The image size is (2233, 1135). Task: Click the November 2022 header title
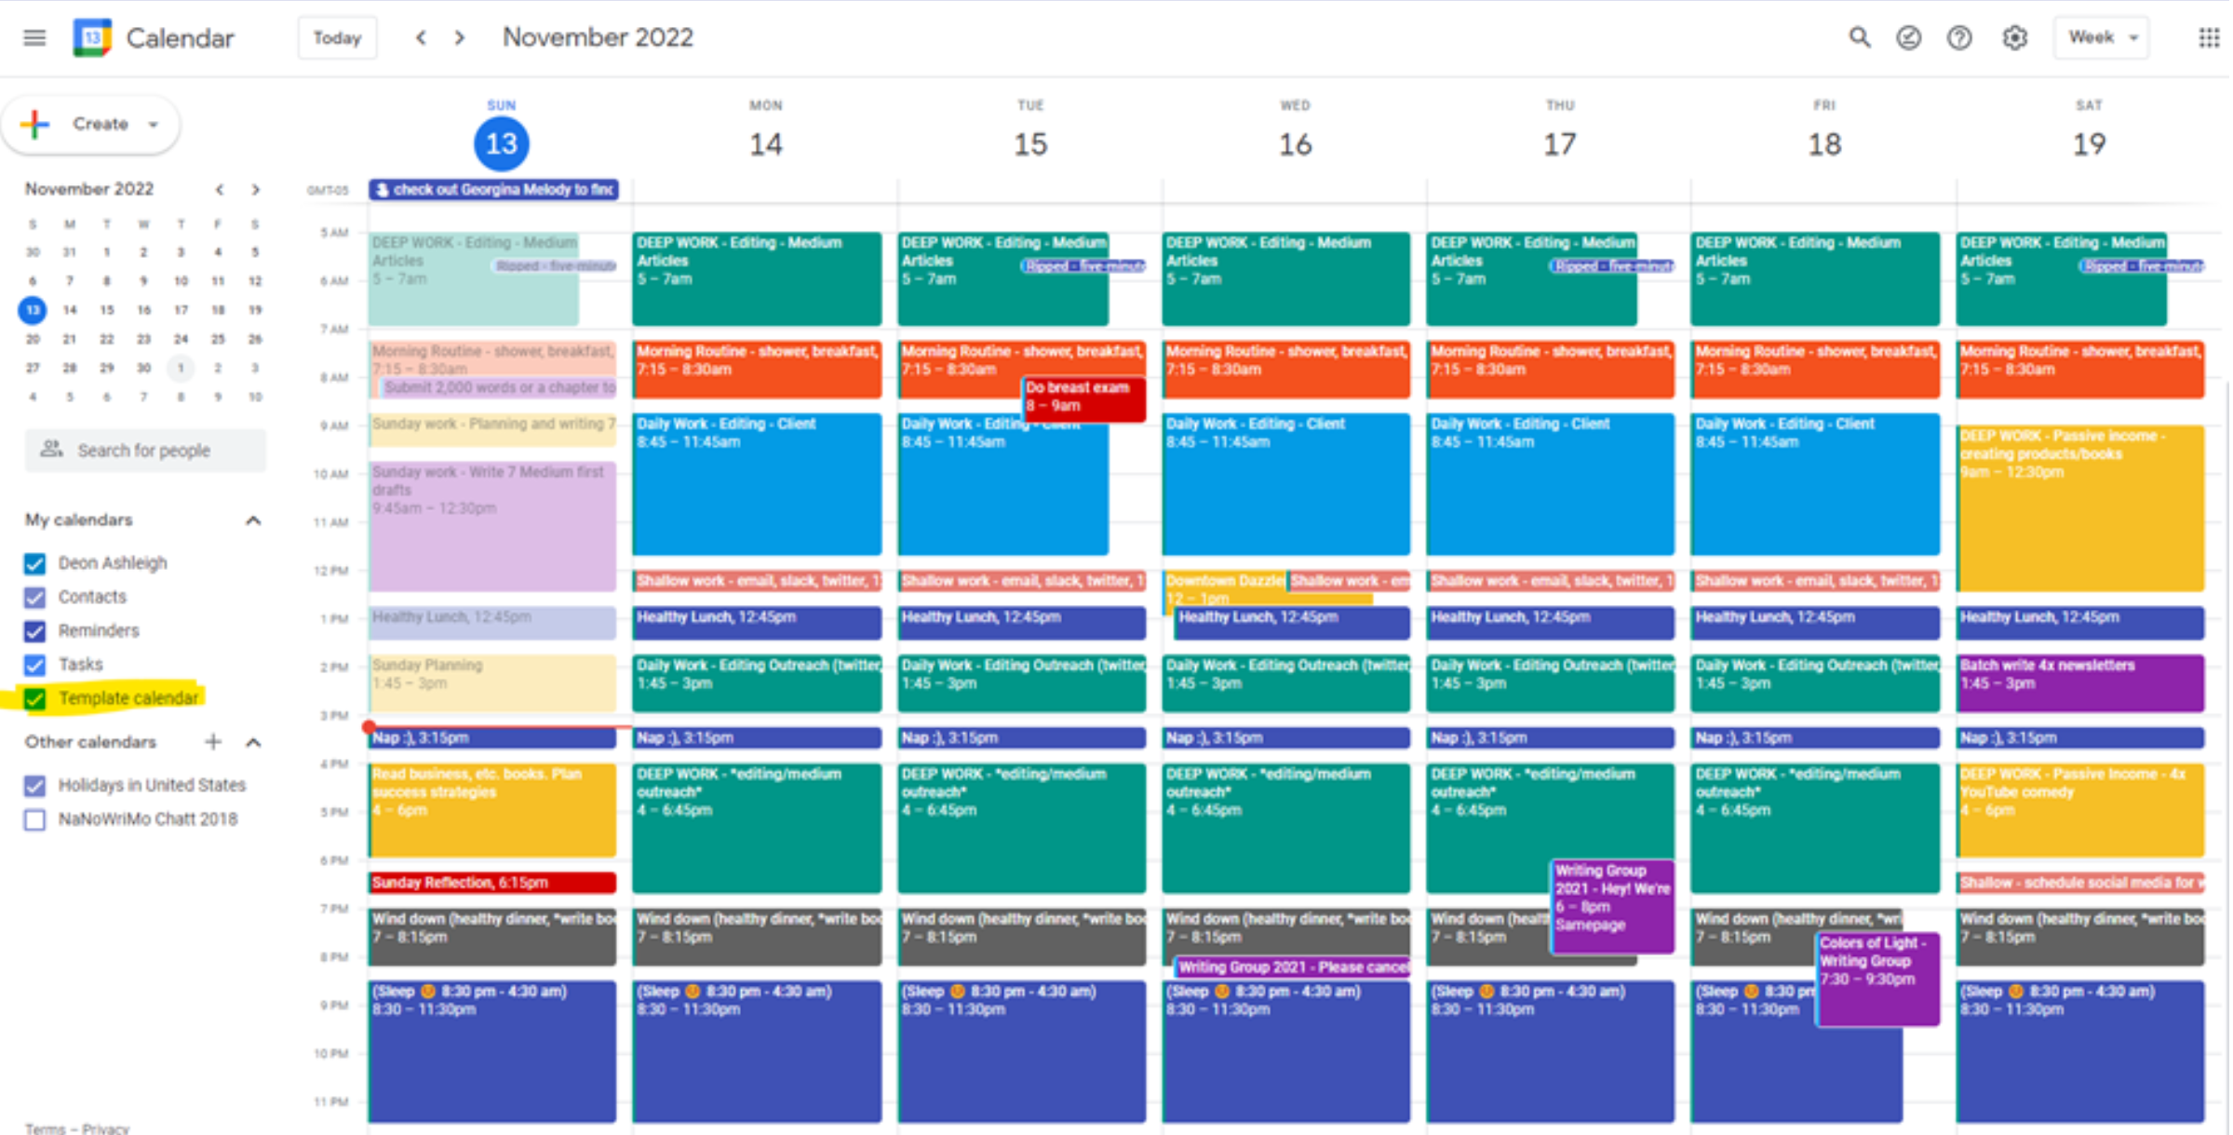(x=598, y=38)
